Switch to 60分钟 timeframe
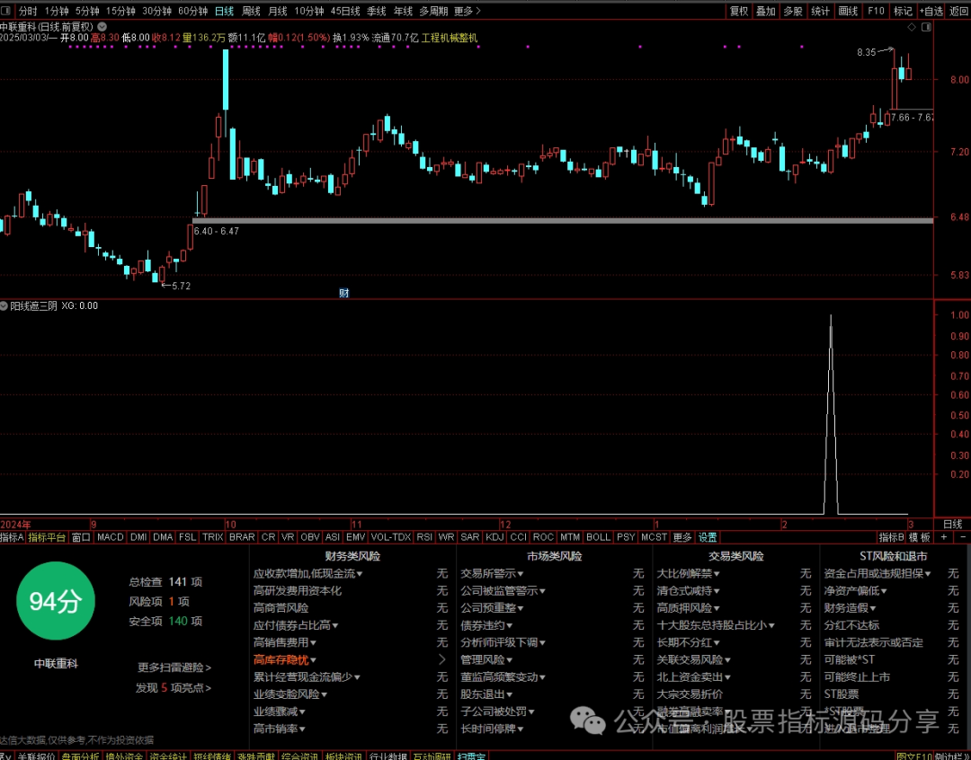The height and width of the screenshot is (760, 971). (192, 11)
